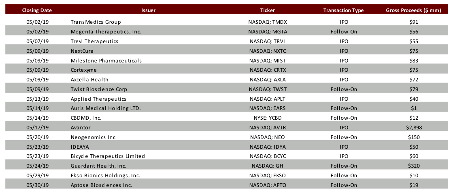The height and width of the screenshot is (193, 453).
Task: Select the Avantor issuer cell
Action: pos(80,127)
